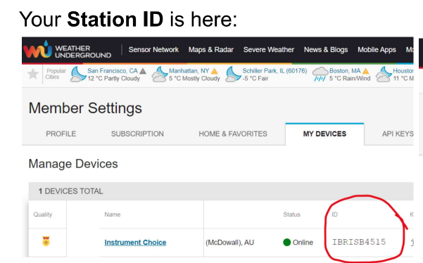Click the Manage Devices heading
The image size is (423, 263).
click(x=73, y=164)
